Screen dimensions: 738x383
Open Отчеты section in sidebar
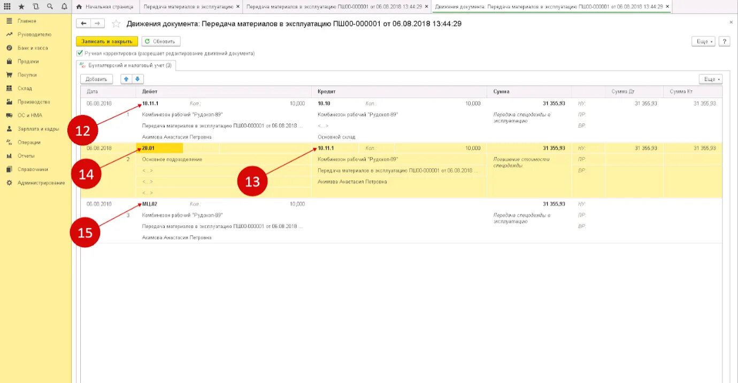[x=26, y=156]
